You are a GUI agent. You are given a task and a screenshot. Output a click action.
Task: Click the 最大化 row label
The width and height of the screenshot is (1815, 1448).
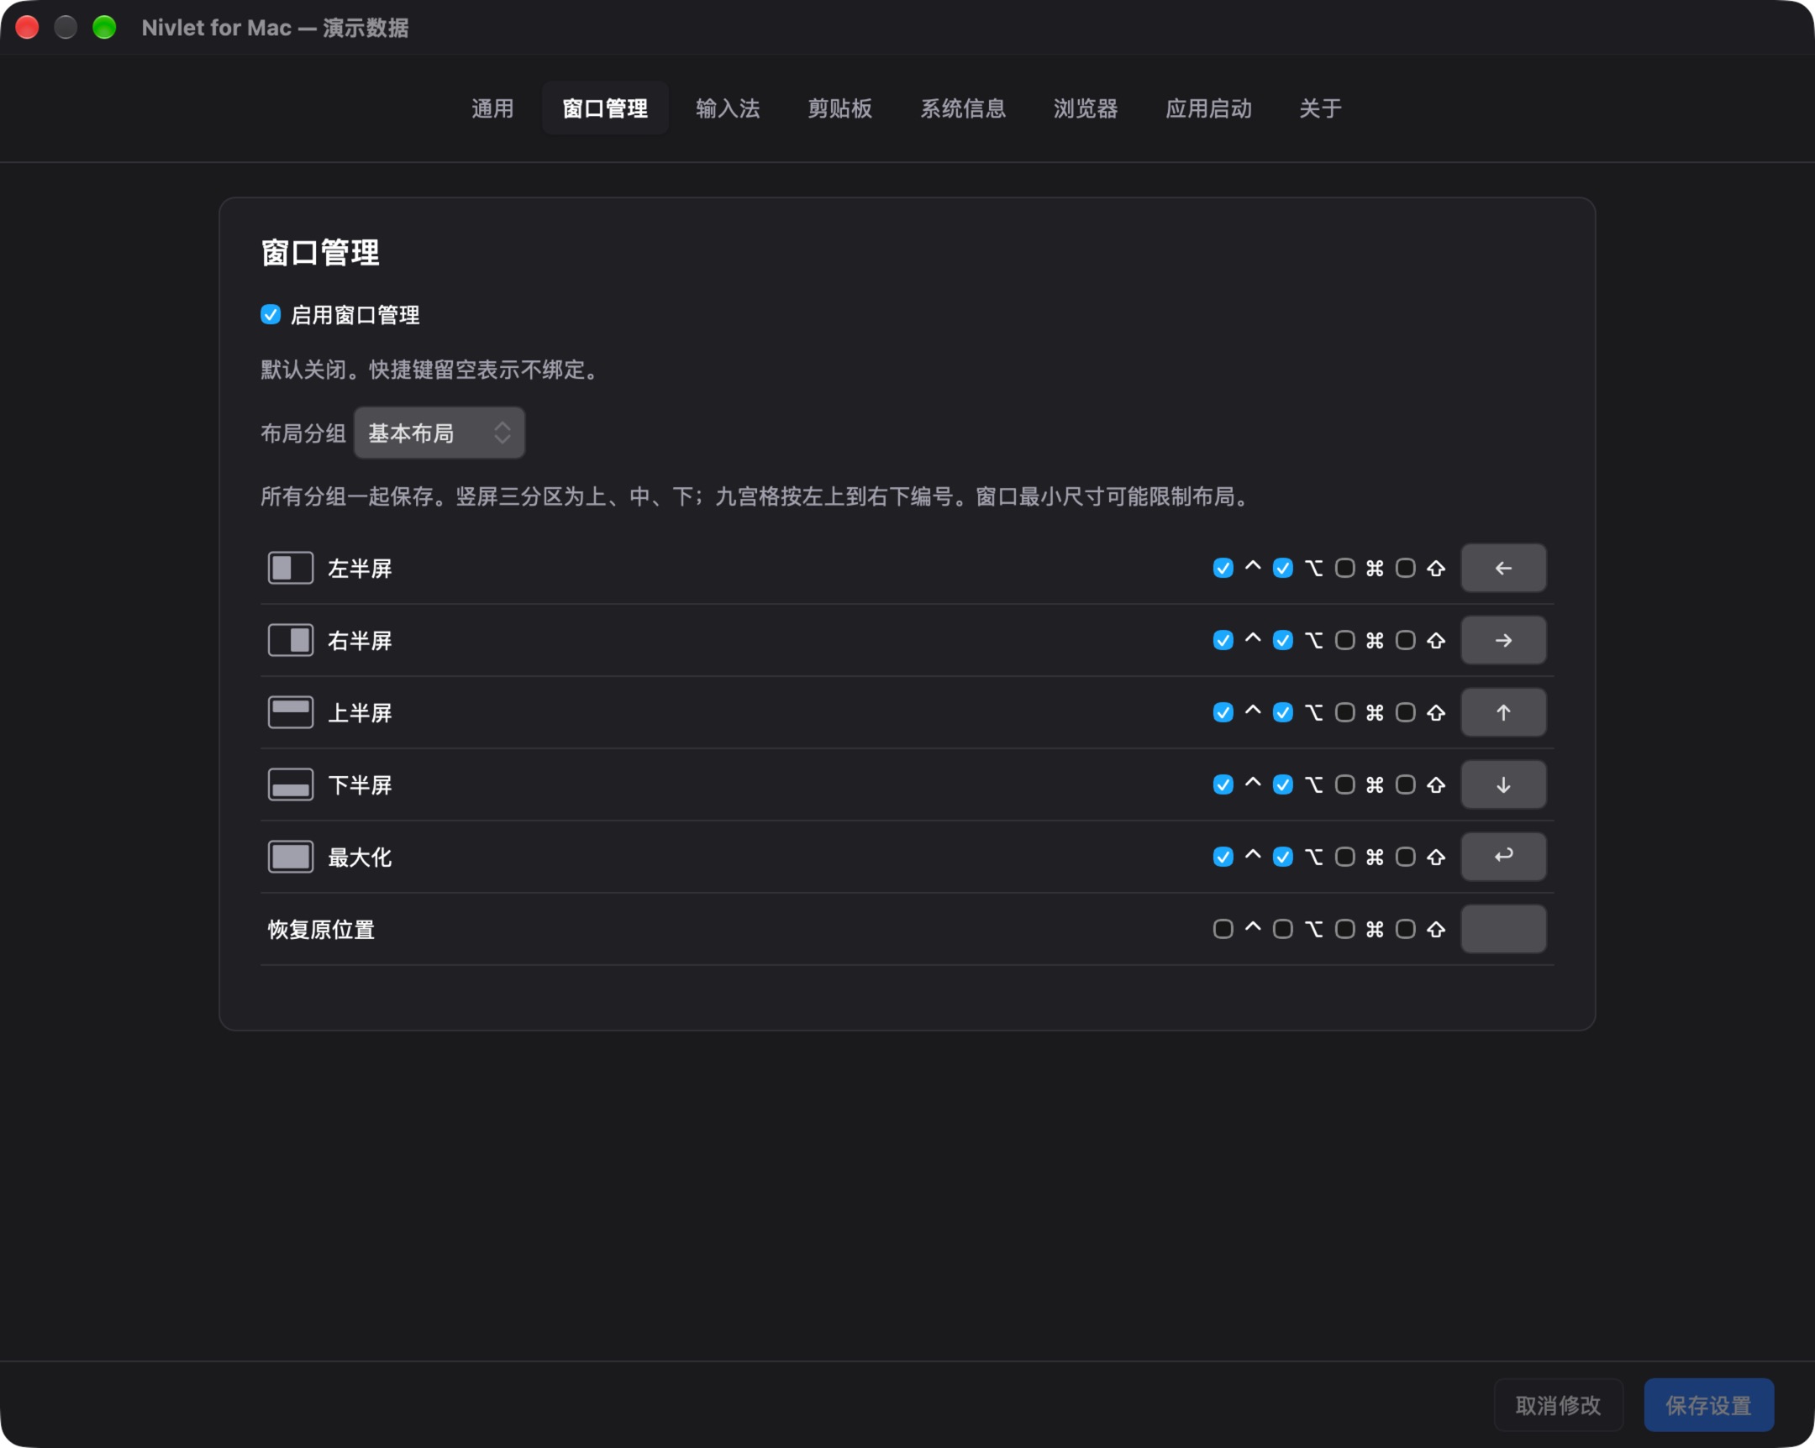[x=360, y=857]
